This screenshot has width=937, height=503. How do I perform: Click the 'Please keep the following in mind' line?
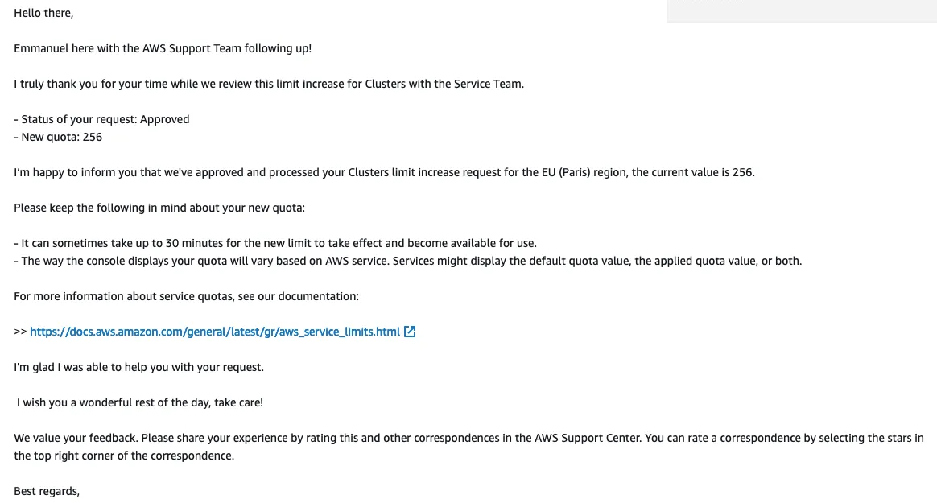[x=159, y=208]
